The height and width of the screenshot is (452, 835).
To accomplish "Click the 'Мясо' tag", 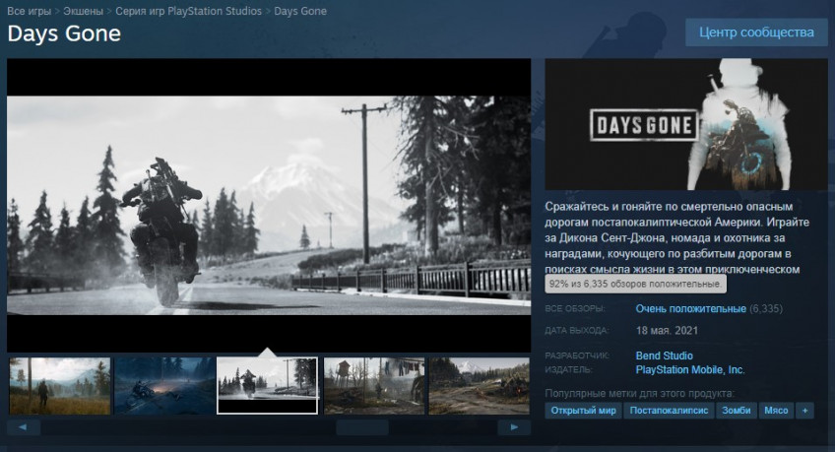I will point(776,411).
